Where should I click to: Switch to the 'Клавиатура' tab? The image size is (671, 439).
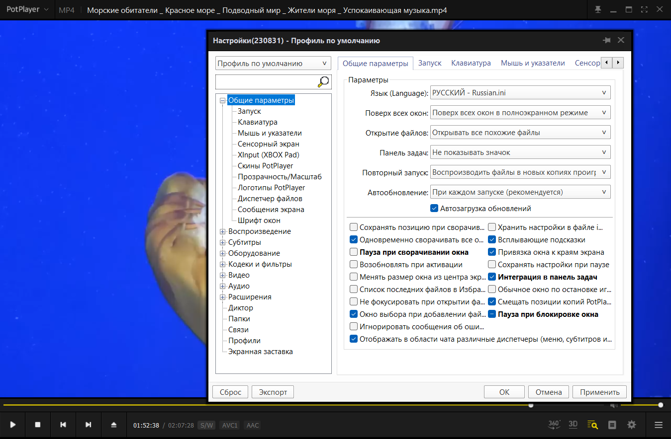click(471, 63)
